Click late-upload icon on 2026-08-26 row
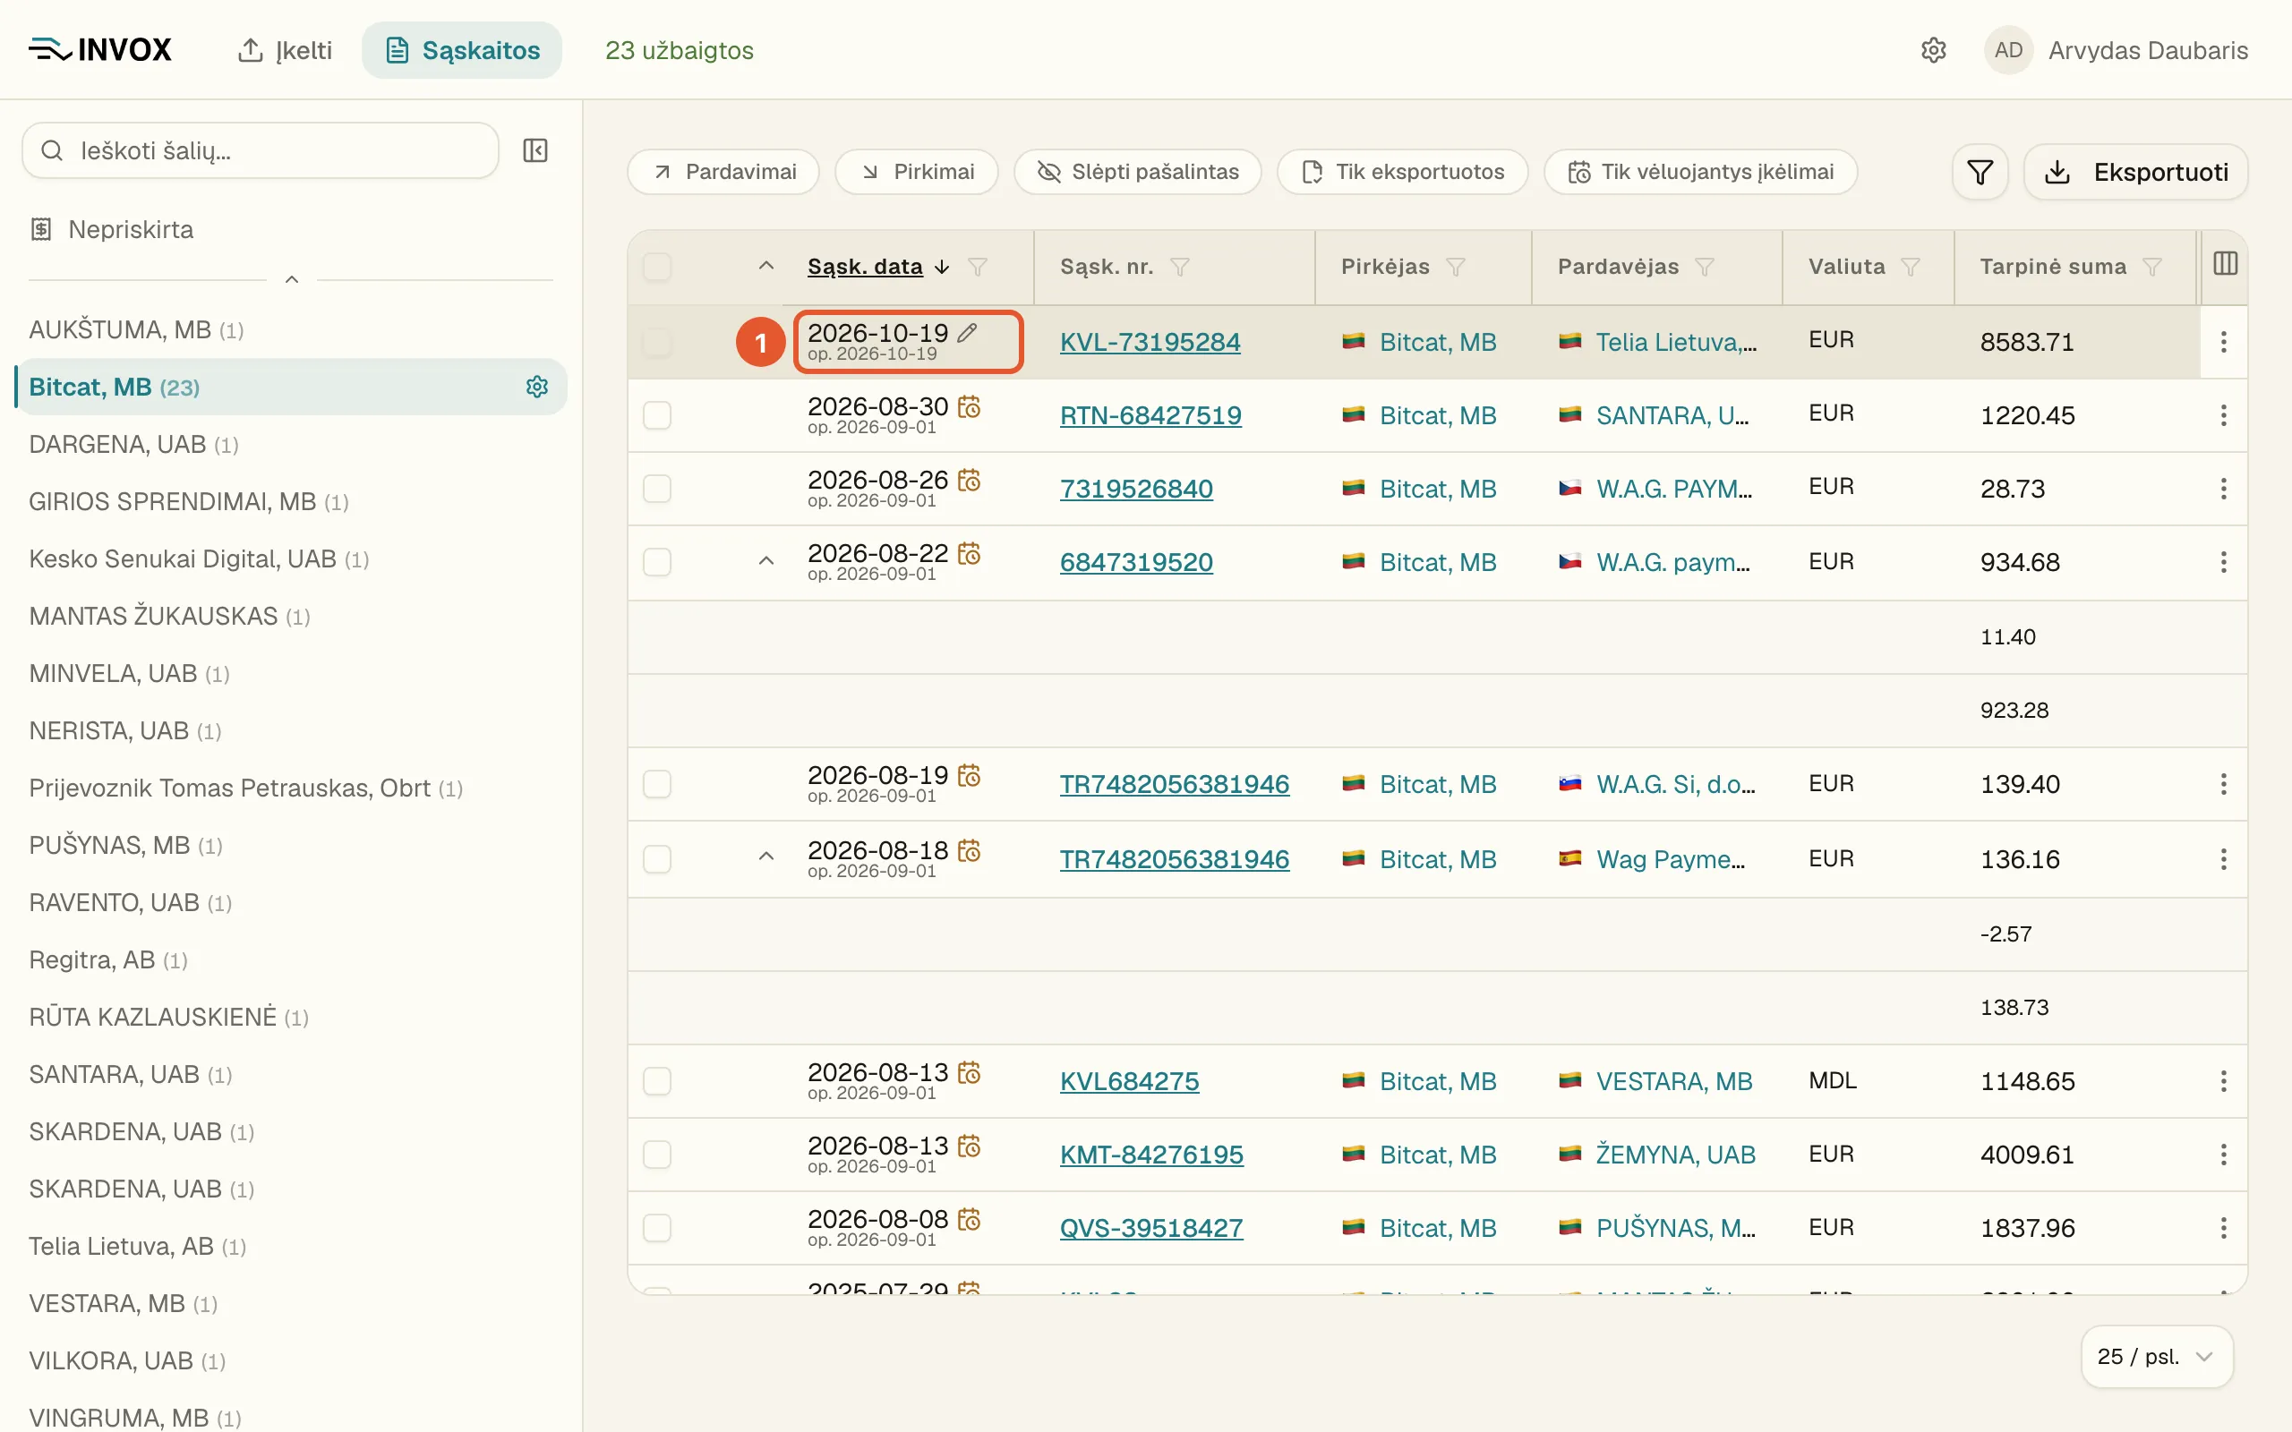Screen dimensions: 2292x1432 (x=969, y=481)
